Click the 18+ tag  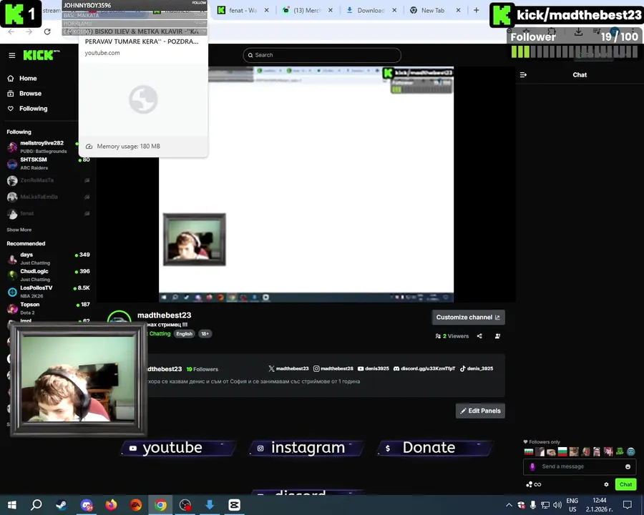[x=205, y=334]
